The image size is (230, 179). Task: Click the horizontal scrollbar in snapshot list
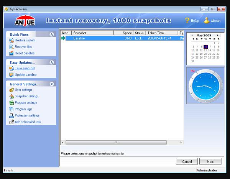(x=116, y=142)
